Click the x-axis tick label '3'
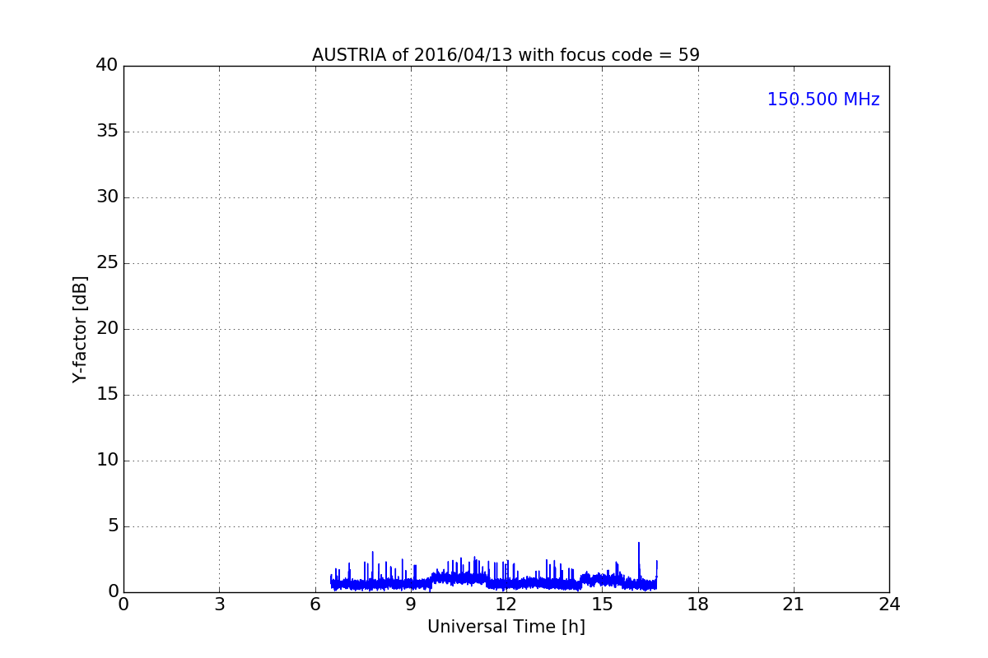 tap(219, 605)
